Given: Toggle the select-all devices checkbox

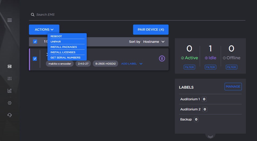Looking at the screenshot, I should click(35, 42).
